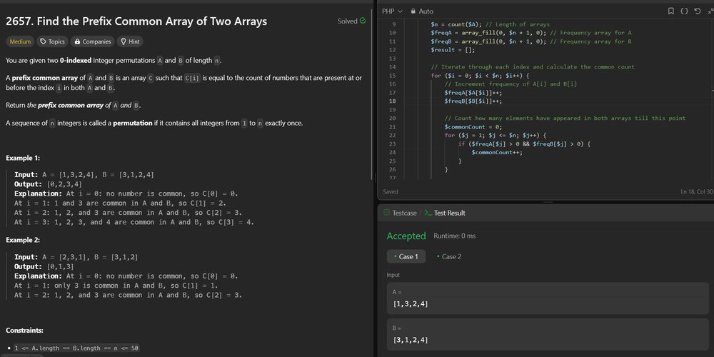This screenshot has height=357, width=714.
Task: Click the Constraints heading
Action: pos(24,330)
